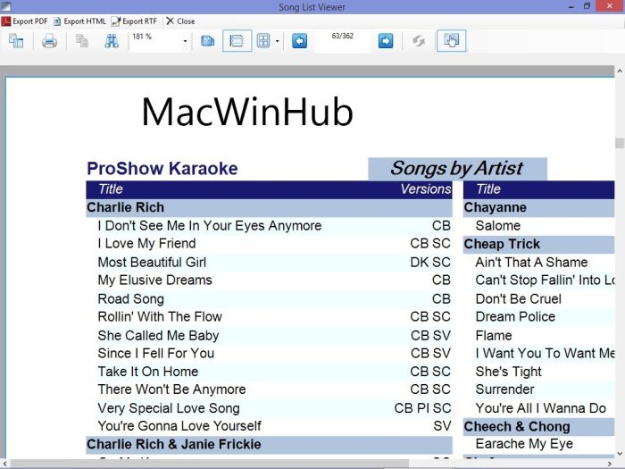Click the MacWinHub title text
Screen dimensions: 625x469
click(247, 112)
